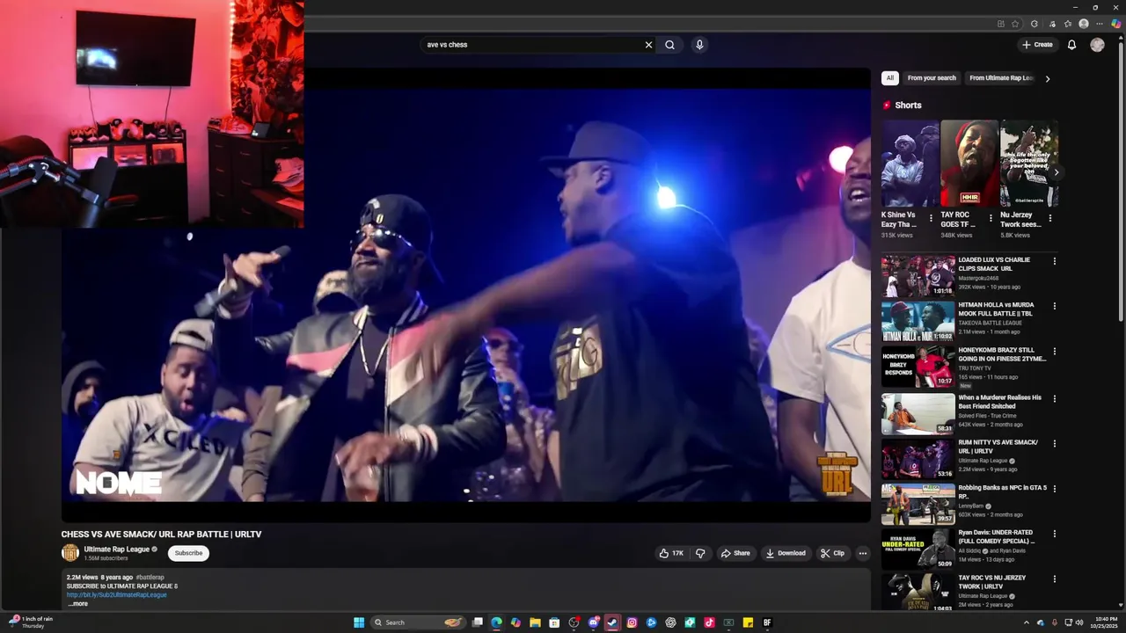Open Microsoft Edge from the taskbar
The height and width of the screenshot is (633, 1126).
point(496,622)
